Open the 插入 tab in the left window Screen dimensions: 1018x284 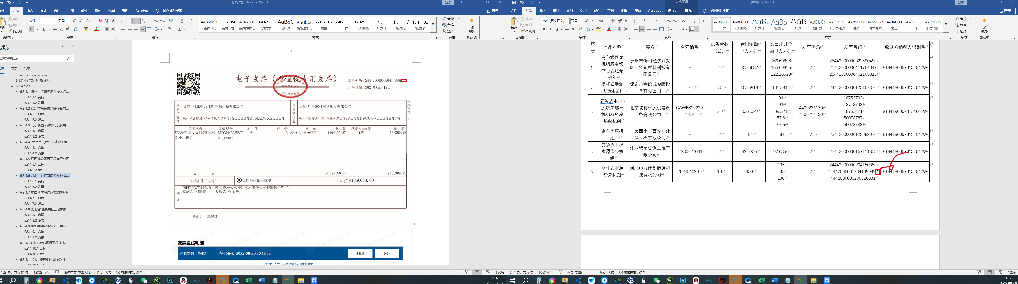[x=30, y=11]
